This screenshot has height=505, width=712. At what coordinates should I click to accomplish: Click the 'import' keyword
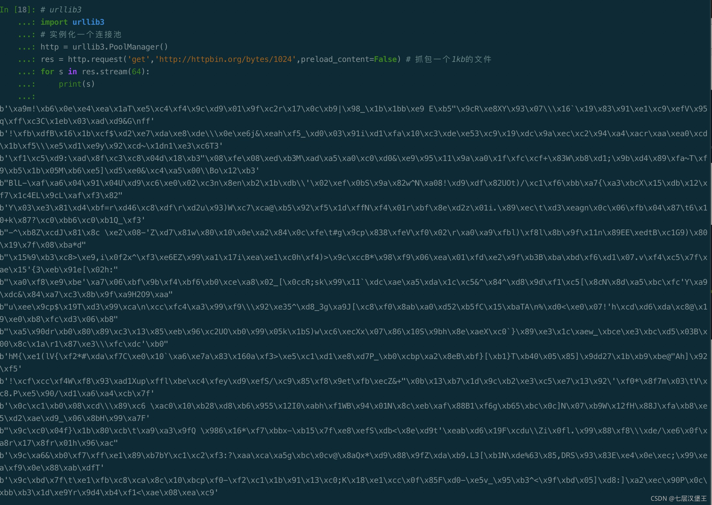[54, 22]
